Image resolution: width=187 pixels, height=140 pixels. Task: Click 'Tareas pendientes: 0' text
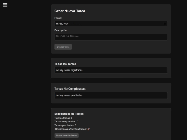[x=65, y=125]
